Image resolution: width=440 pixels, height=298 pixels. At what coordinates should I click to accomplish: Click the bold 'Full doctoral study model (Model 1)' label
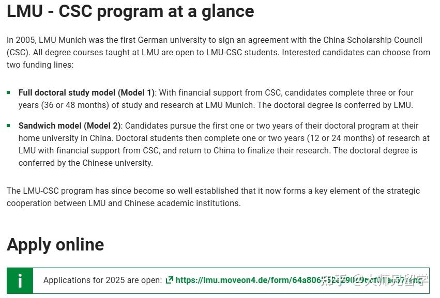point(86,92)
